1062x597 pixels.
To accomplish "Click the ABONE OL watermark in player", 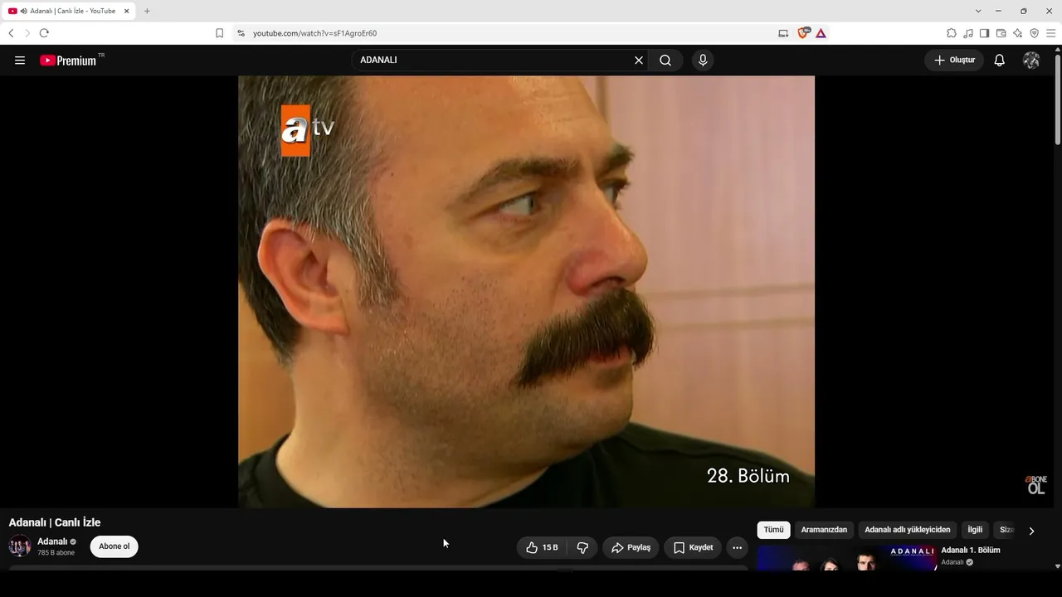I will 1036,485.
